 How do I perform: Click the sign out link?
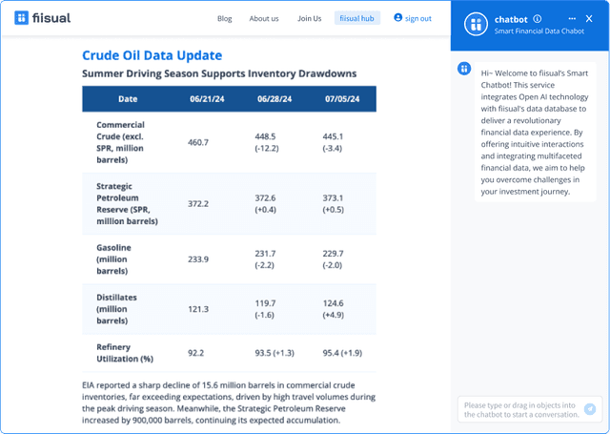[417, 18]
